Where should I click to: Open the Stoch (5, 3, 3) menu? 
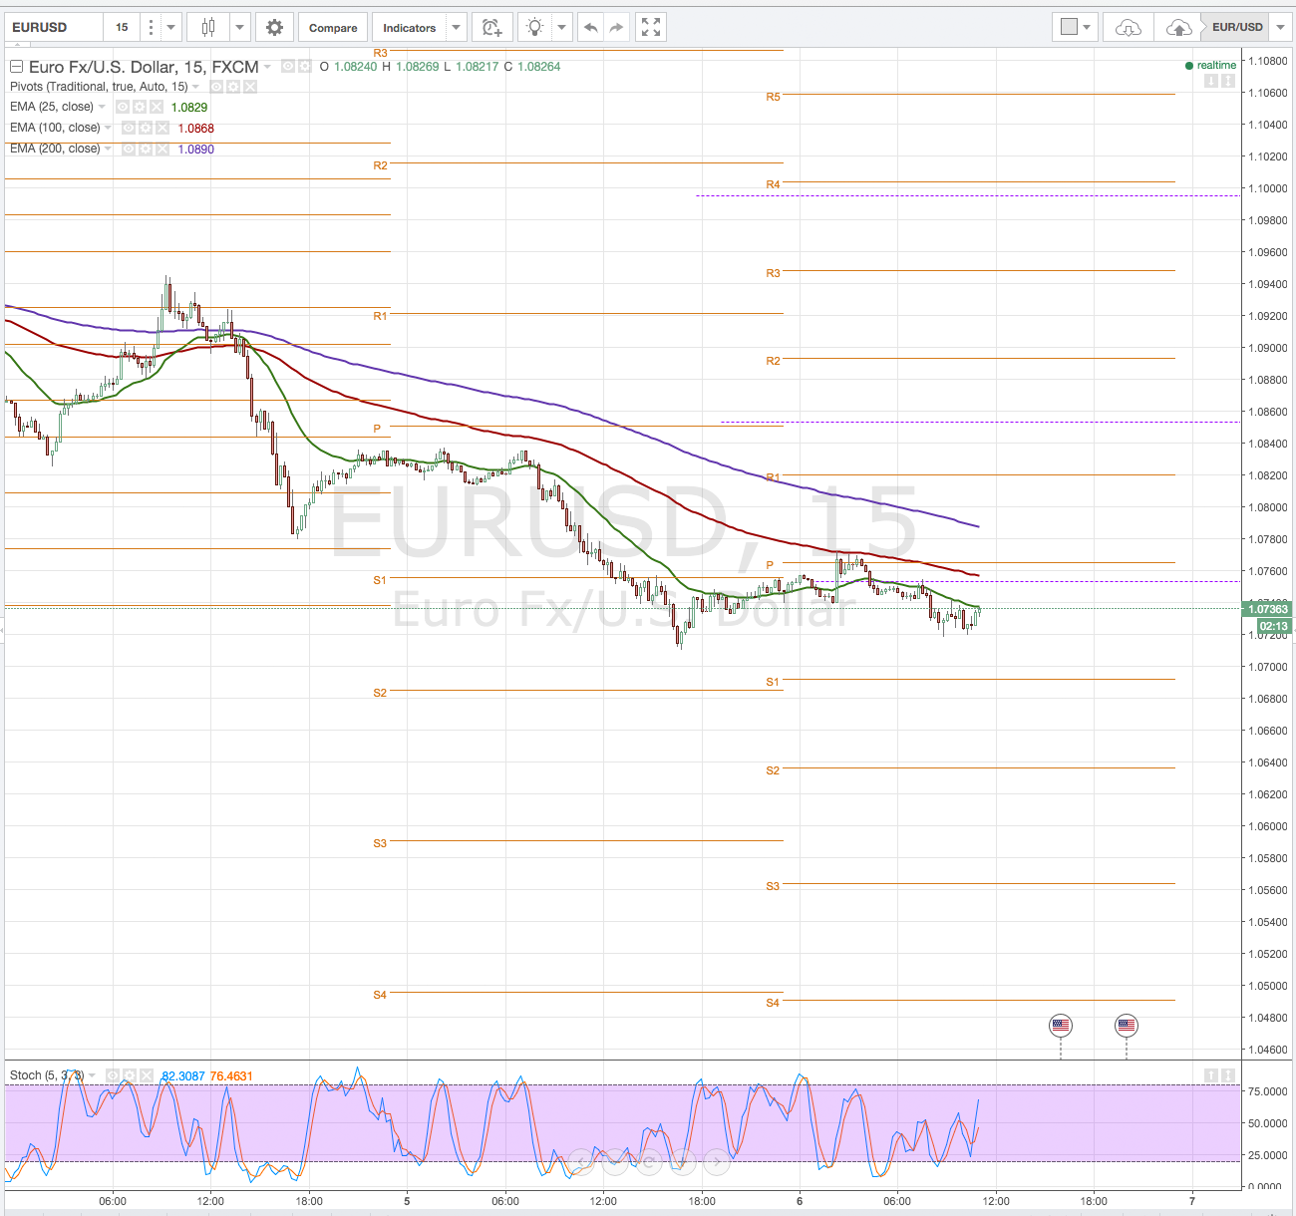pos(94,1075)
